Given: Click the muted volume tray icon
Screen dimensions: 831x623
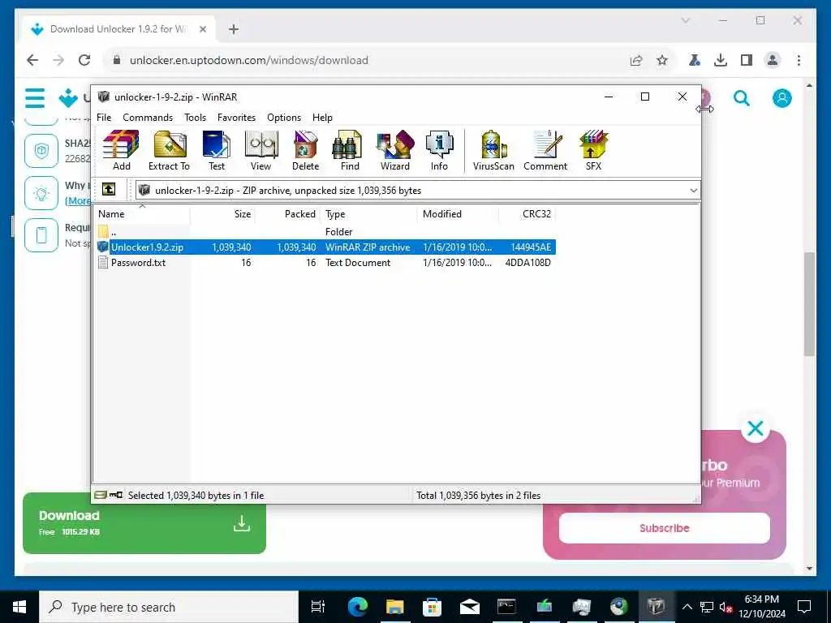Looking at the screenshot, I should (726, 607).
